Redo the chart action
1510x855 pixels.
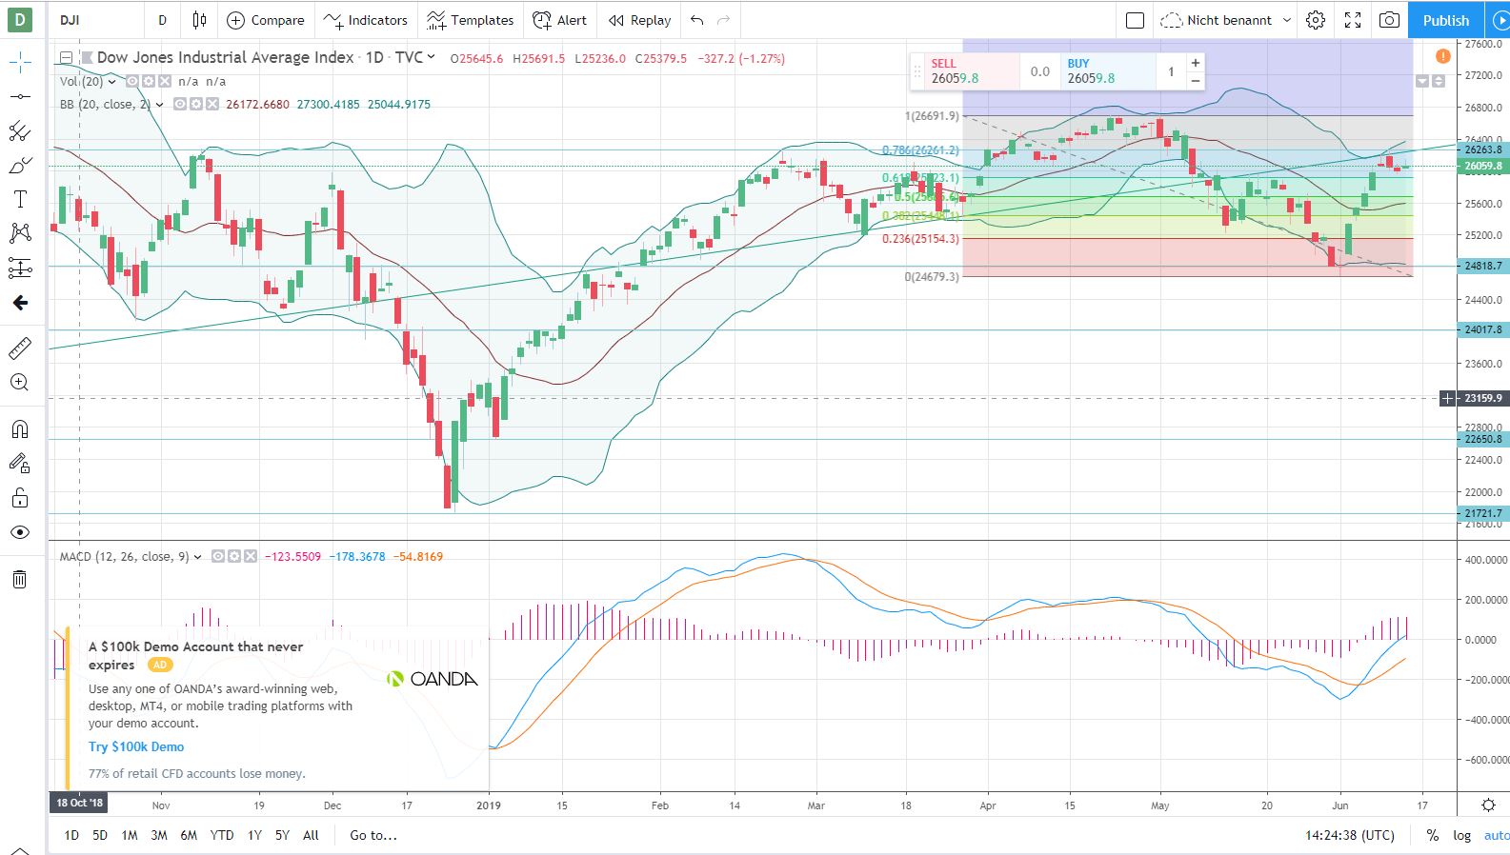coord(724,20)
